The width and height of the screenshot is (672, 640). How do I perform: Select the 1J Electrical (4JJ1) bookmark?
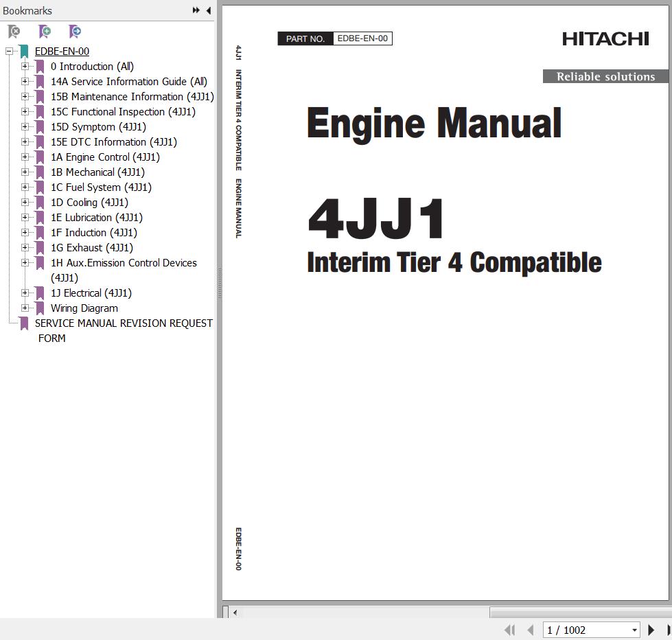click(x=91, y=293)
